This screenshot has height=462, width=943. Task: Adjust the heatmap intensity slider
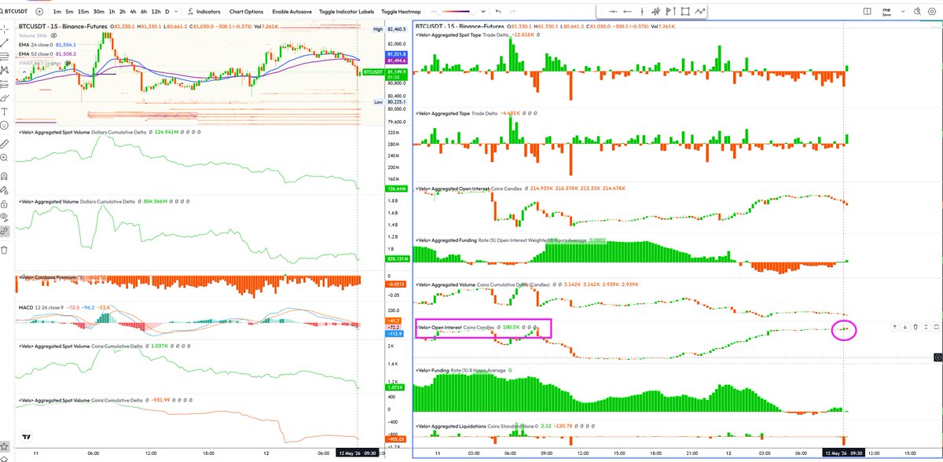click(453, 12)
